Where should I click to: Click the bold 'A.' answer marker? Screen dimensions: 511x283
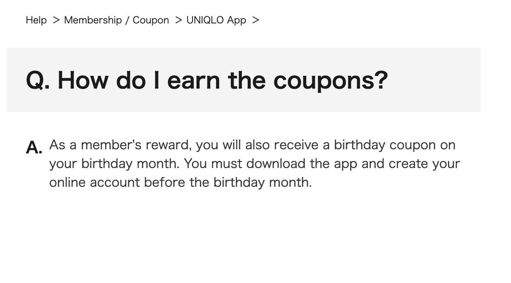pyautogui.click(x=34, y=147)
